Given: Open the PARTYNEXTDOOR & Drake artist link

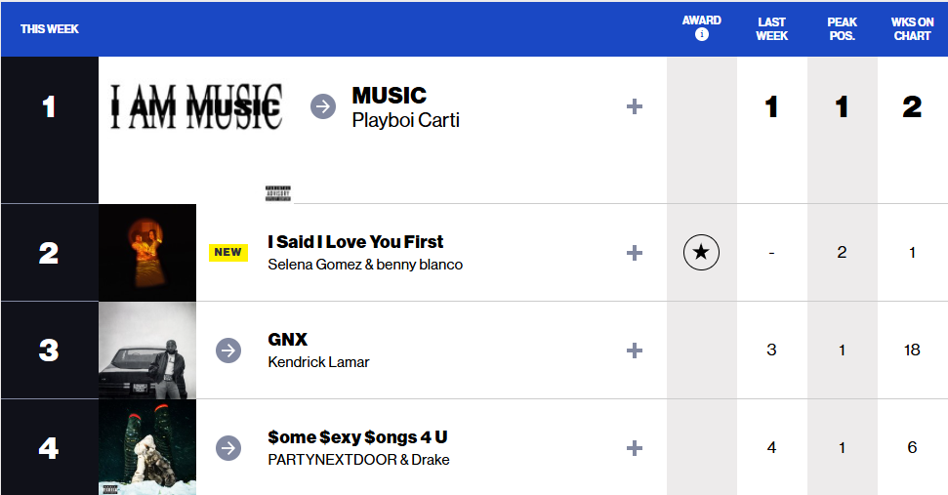Looking at the screenshot, I should [x=358, y=460].
